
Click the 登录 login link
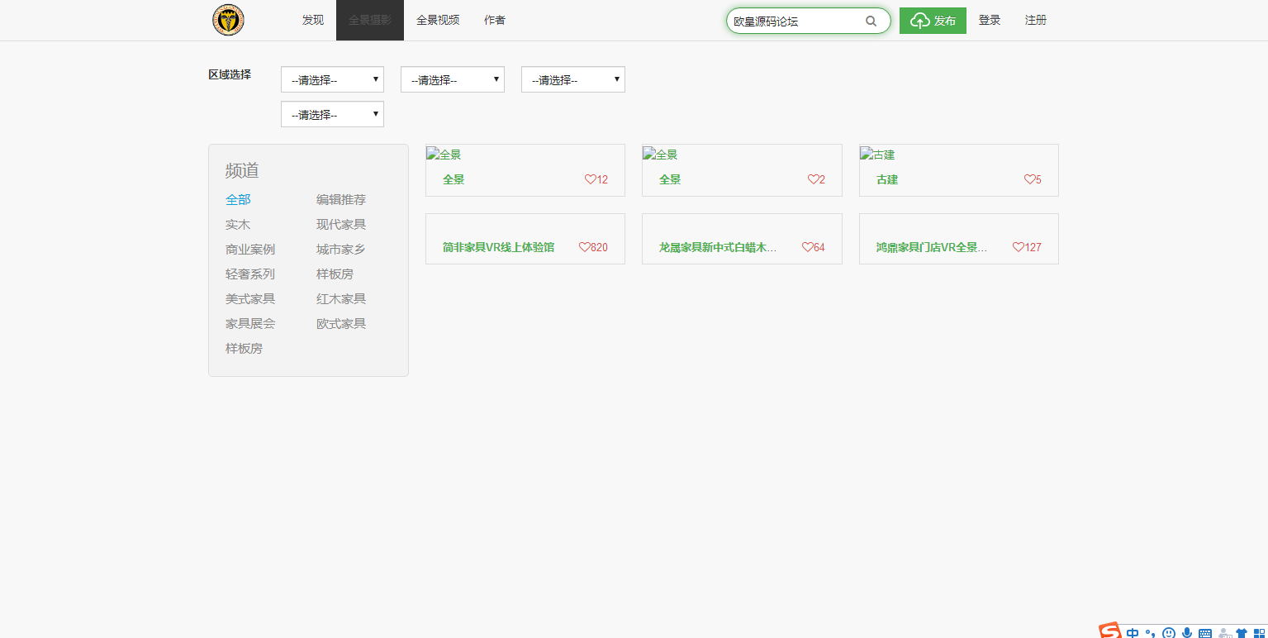click(989, 20)
